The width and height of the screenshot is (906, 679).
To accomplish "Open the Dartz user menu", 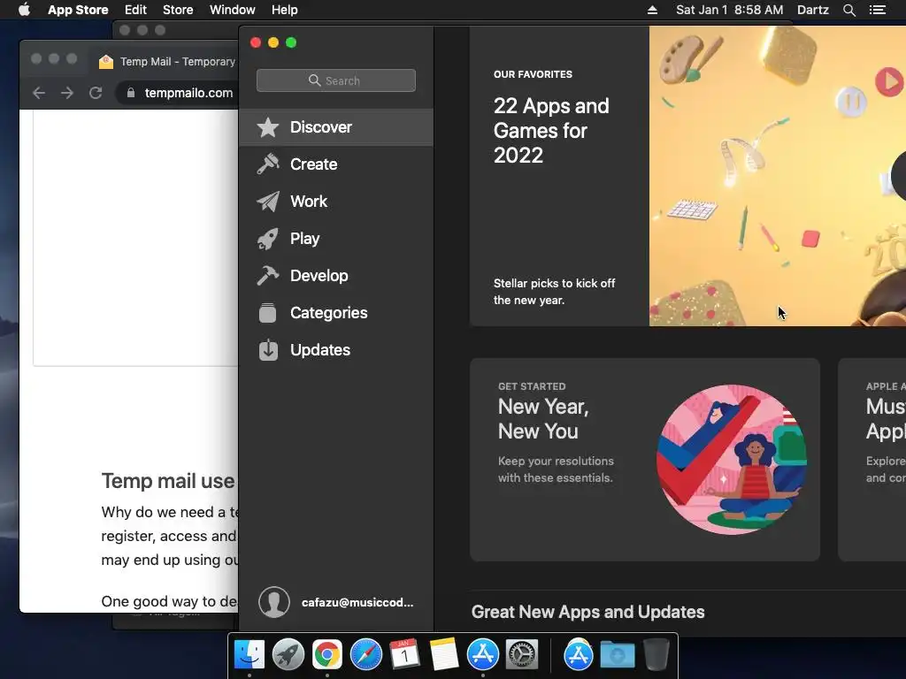I will pos(812,10).
